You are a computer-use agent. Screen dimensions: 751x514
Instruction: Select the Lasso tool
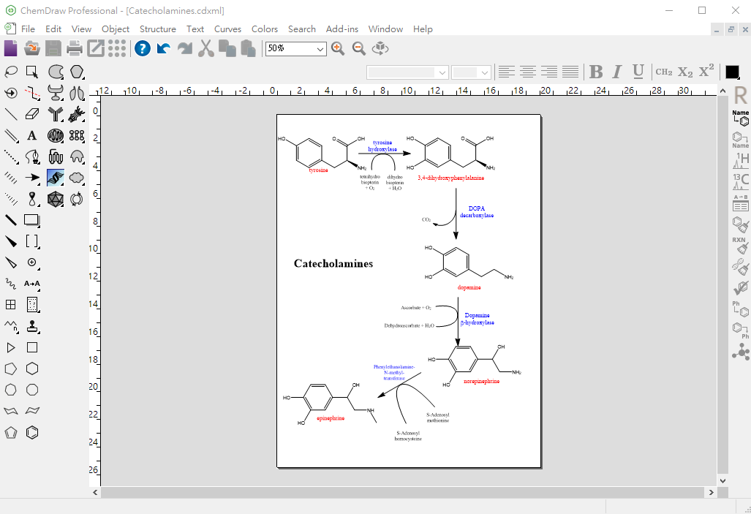click(11, 72)
